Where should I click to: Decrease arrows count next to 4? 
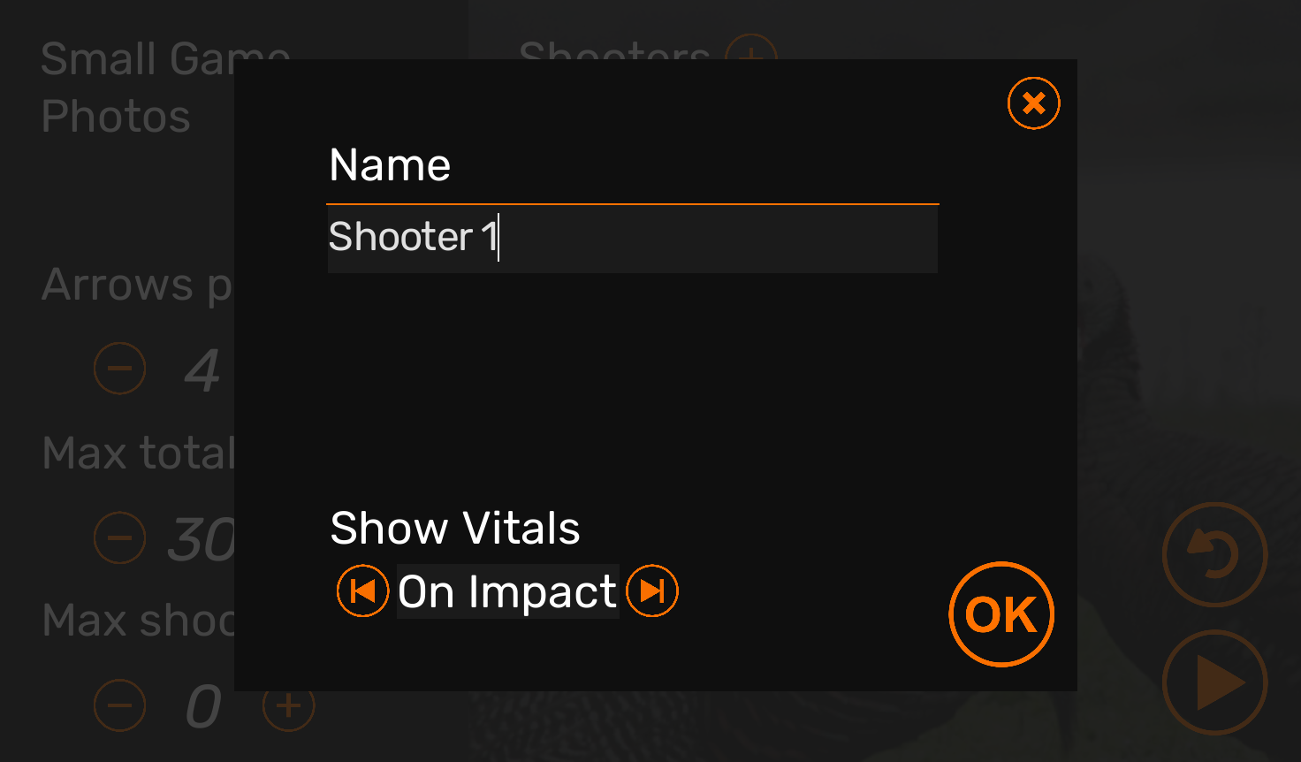(120, 369)
